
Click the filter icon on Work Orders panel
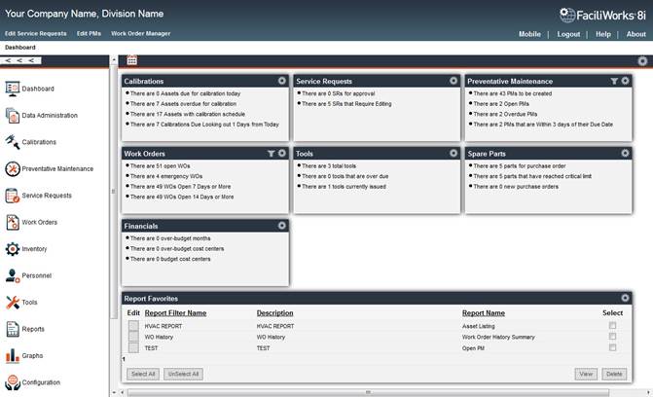[x=271, y=153]
